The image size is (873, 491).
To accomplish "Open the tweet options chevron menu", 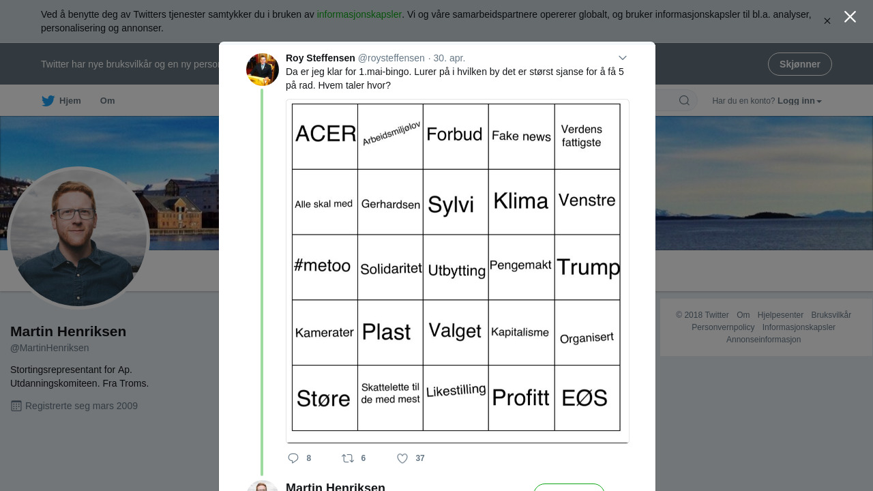I will click(622, 58).
